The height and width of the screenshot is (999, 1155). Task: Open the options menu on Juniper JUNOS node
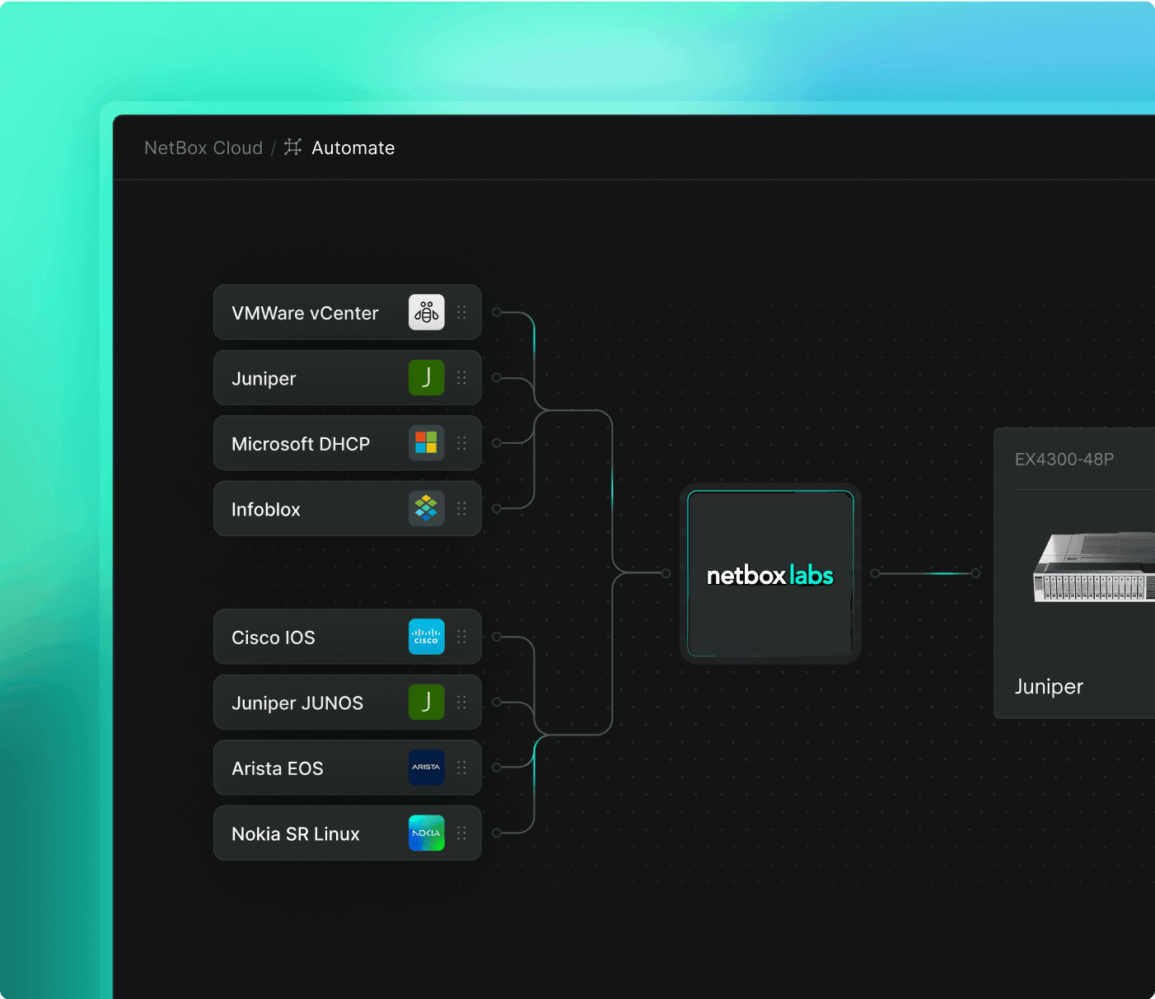point(462,702)
